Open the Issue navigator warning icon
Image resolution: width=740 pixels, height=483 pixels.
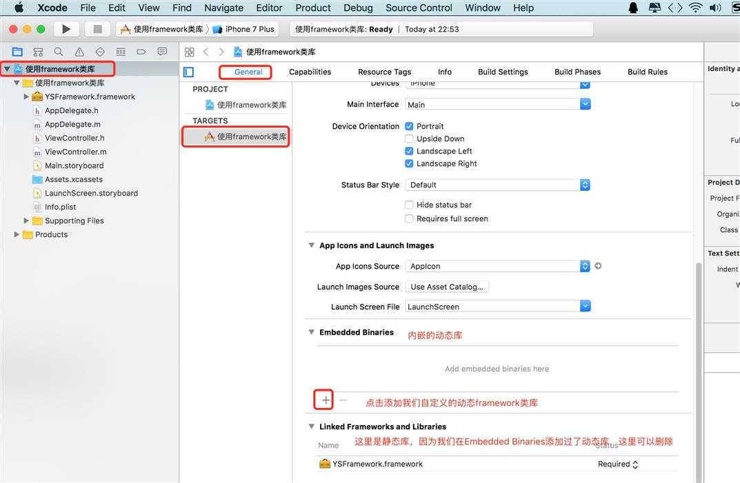pos(79,52)
